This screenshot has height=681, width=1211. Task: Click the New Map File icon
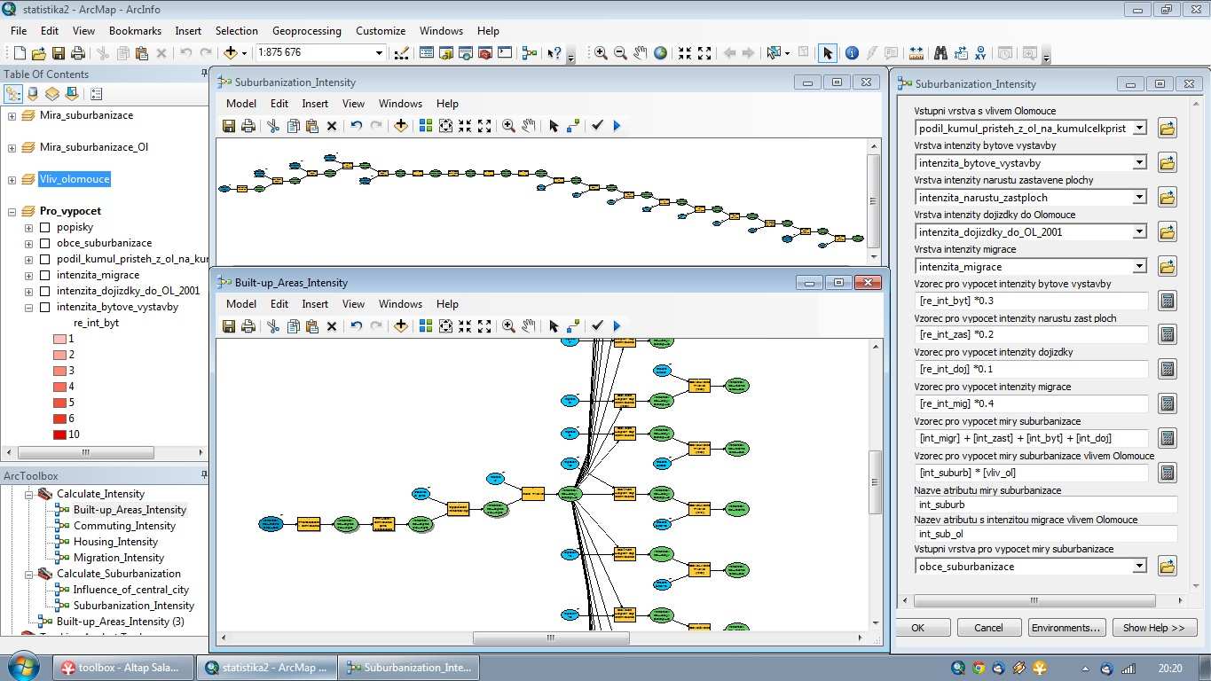(19, 53)
